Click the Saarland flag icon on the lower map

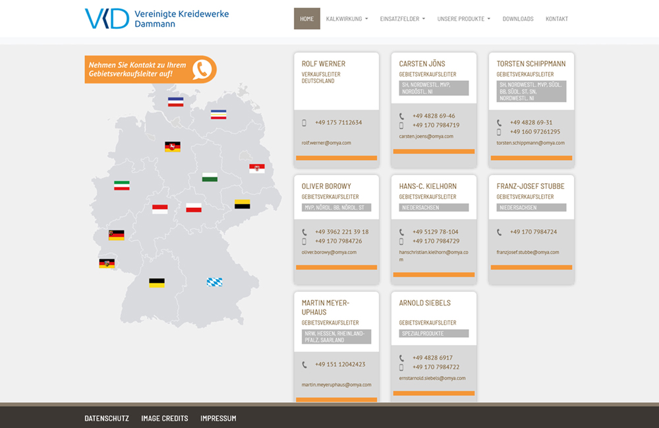(107, 263)
